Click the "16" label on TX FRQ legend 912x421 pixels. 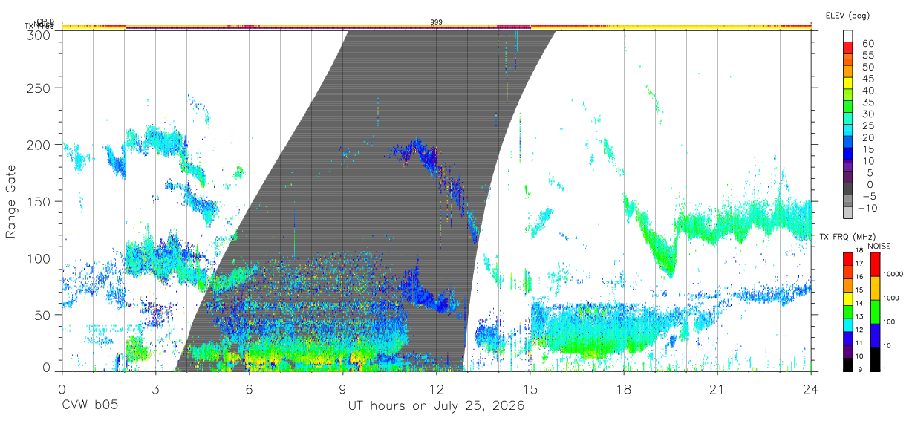point(859,277)
